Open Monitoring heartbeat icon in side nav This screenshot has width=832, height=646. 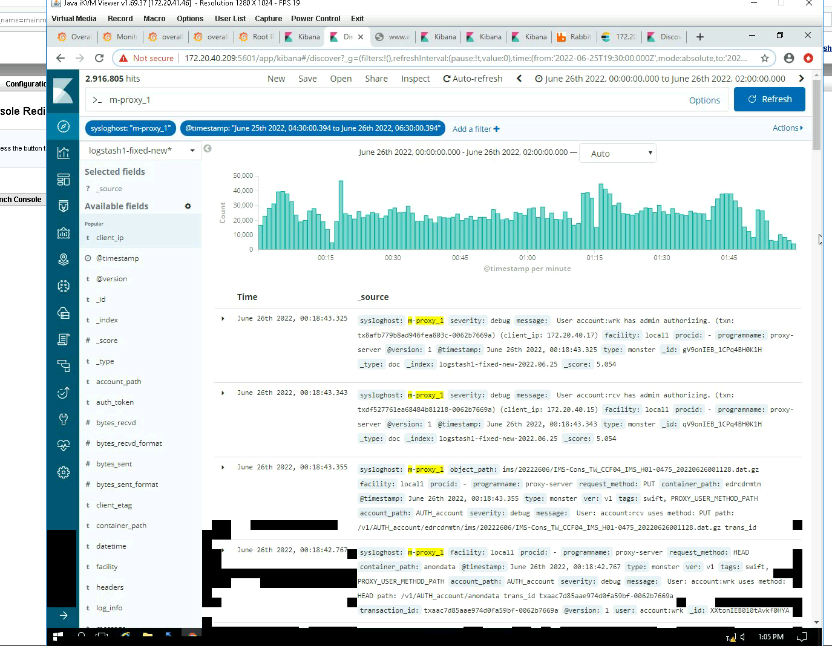coord(64,446)
